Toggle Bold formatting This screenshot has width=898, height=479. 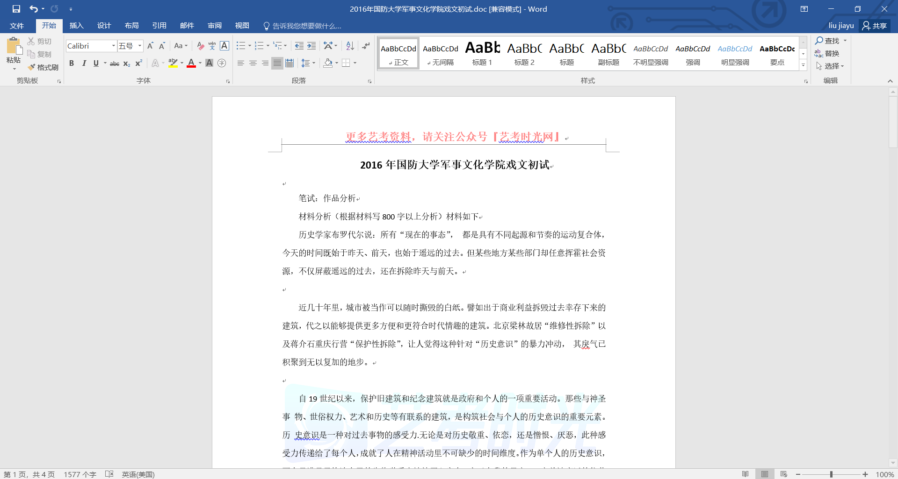[x=72, y=63]
